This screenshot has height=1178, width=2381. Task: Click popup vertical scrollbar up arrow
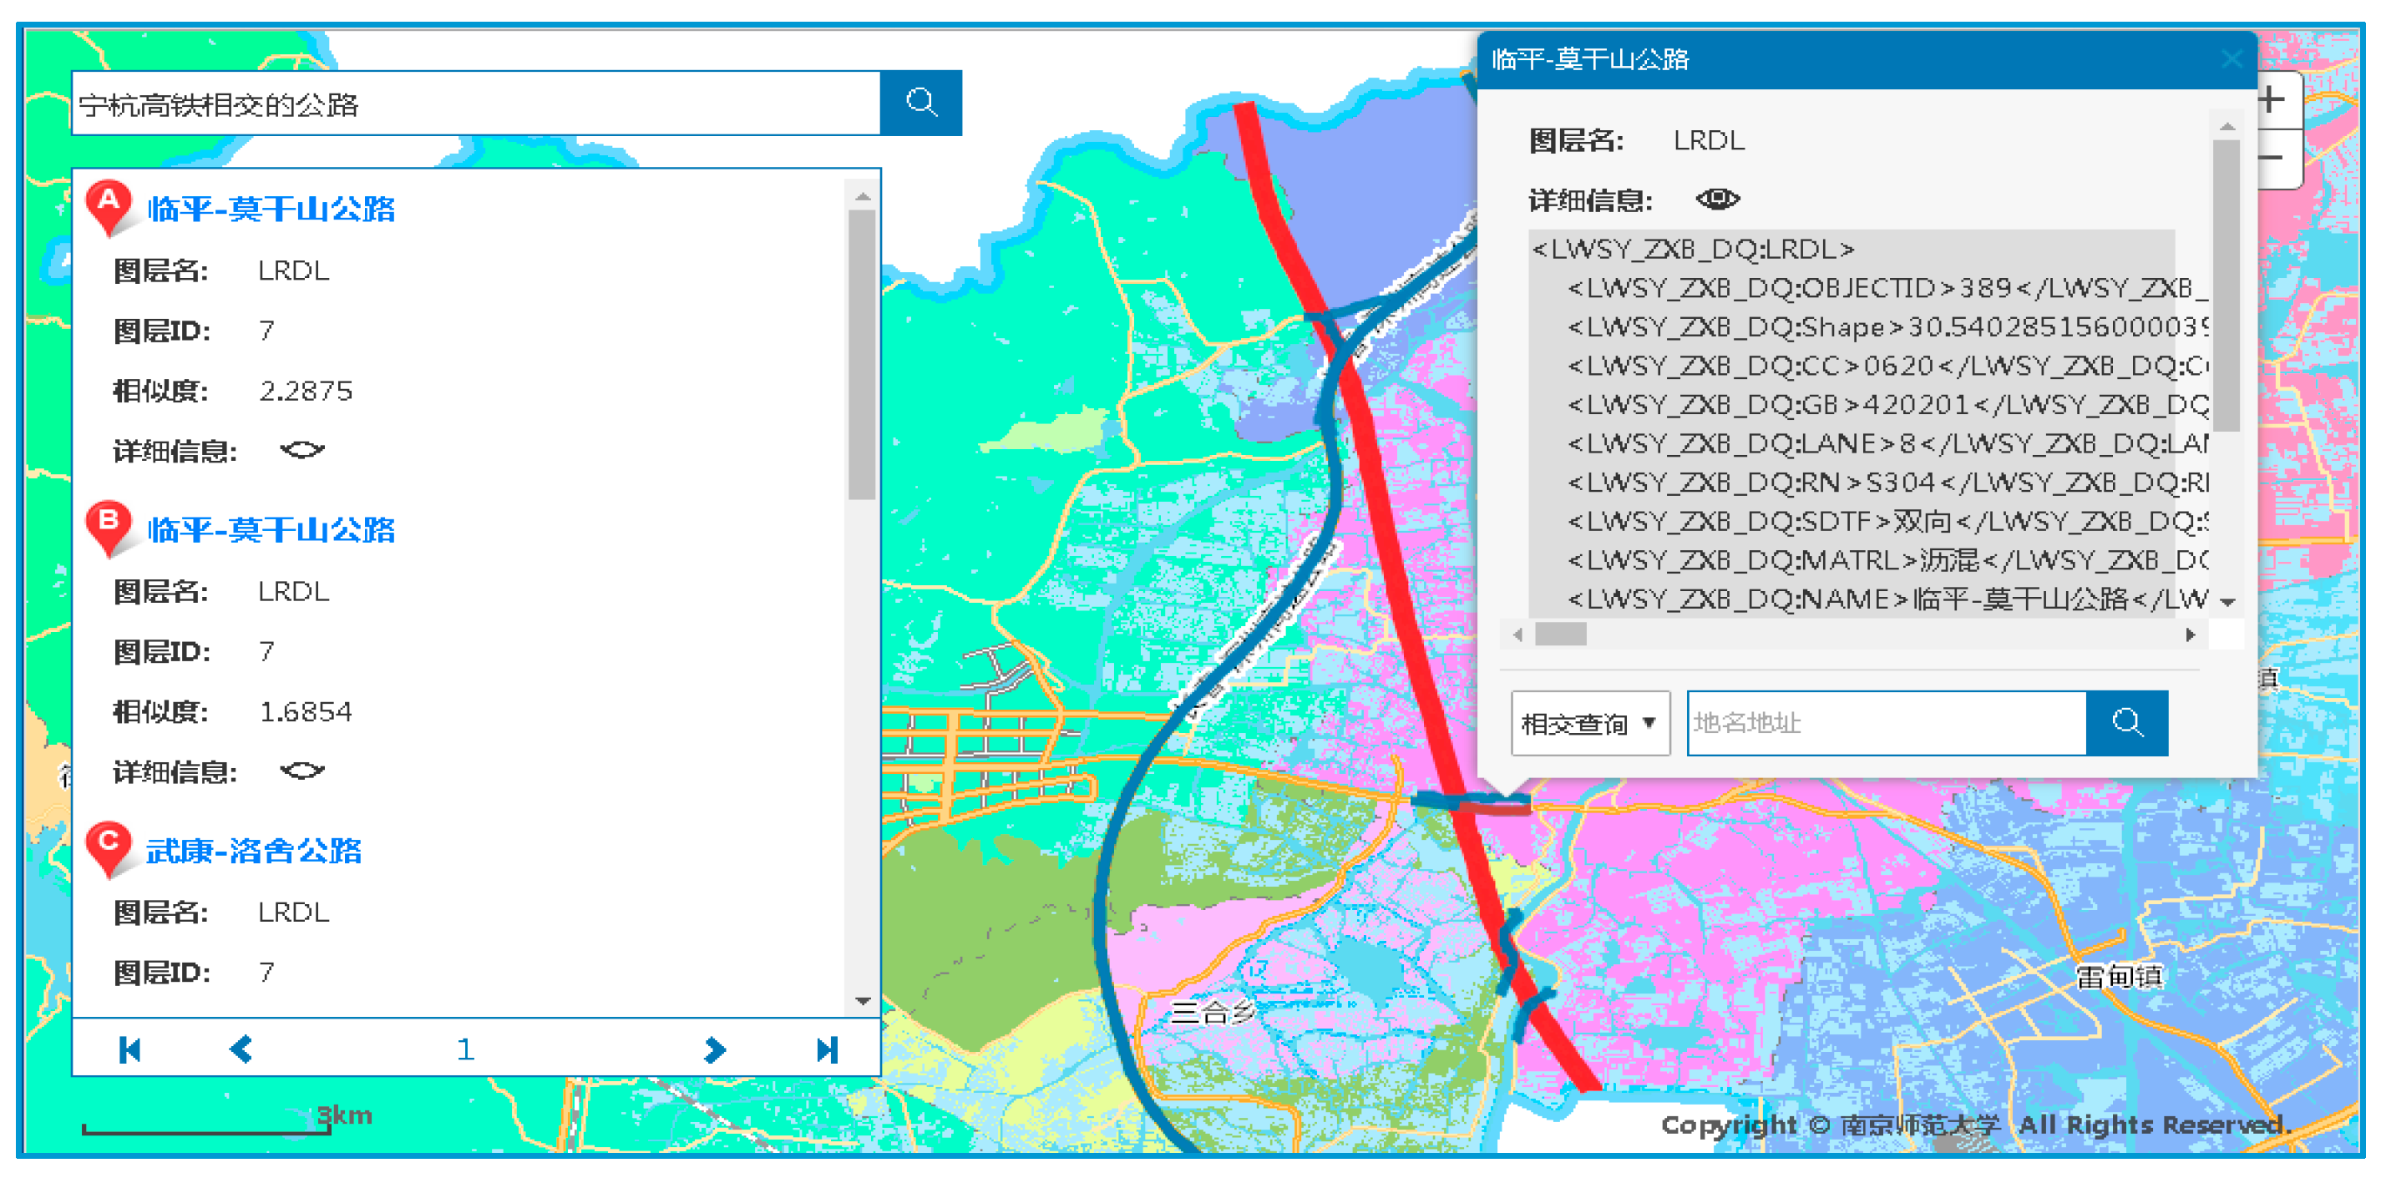tap(2226, 127)
